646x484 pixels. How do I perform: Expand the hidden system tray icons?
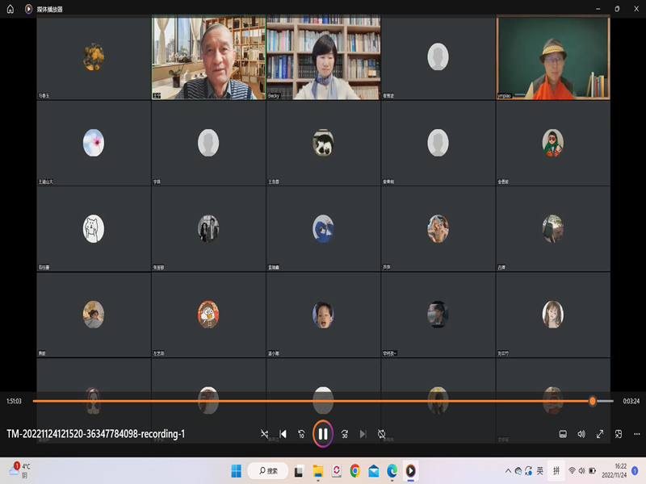click(508, 470)
